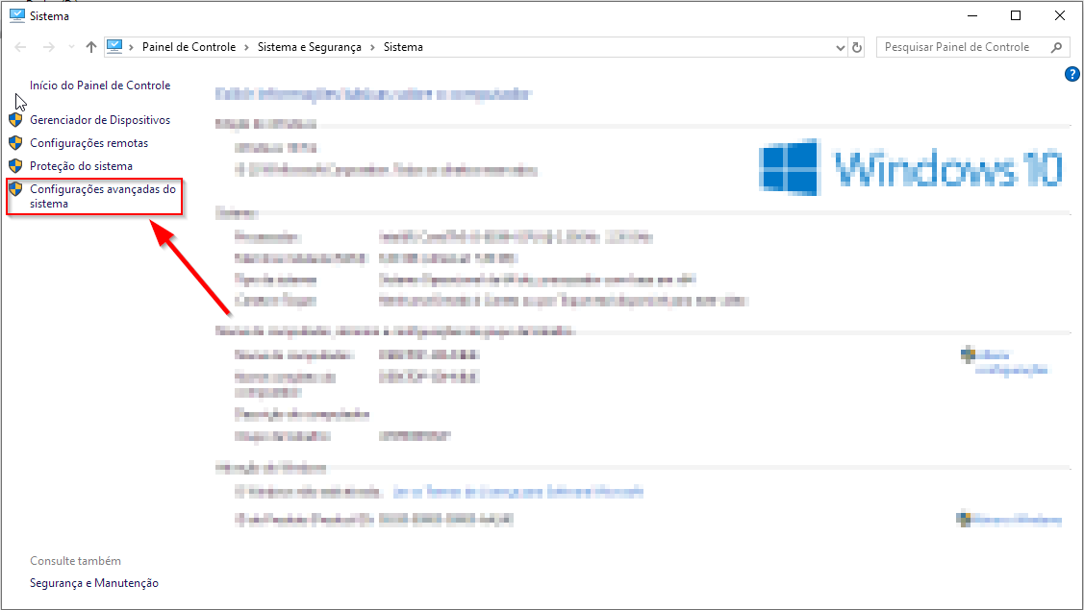1084x610 pixels.
Task: Click the back navigation arrow
Action: [x=21, y=47]
